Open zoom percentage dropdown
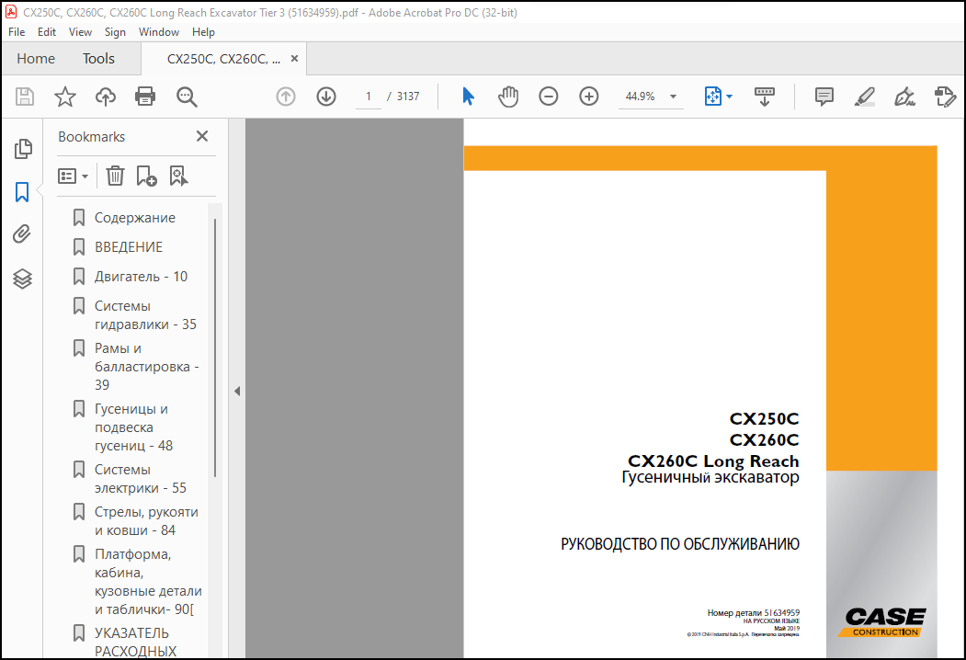The image size is (966, 660). click(674, 97)
